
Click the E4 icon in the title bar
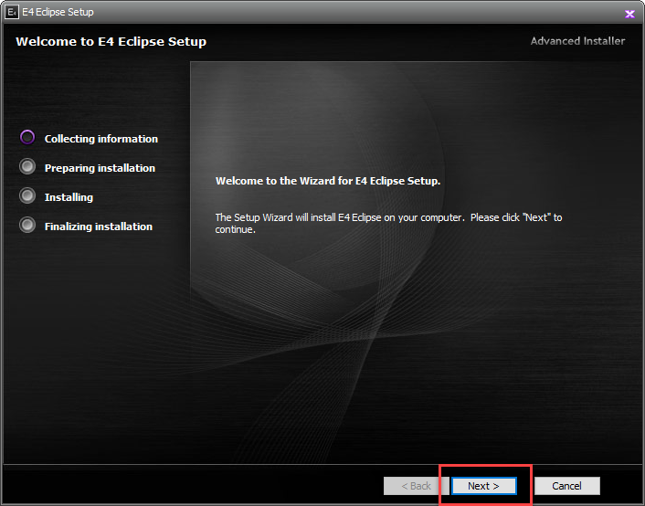[x=12, y=13]
